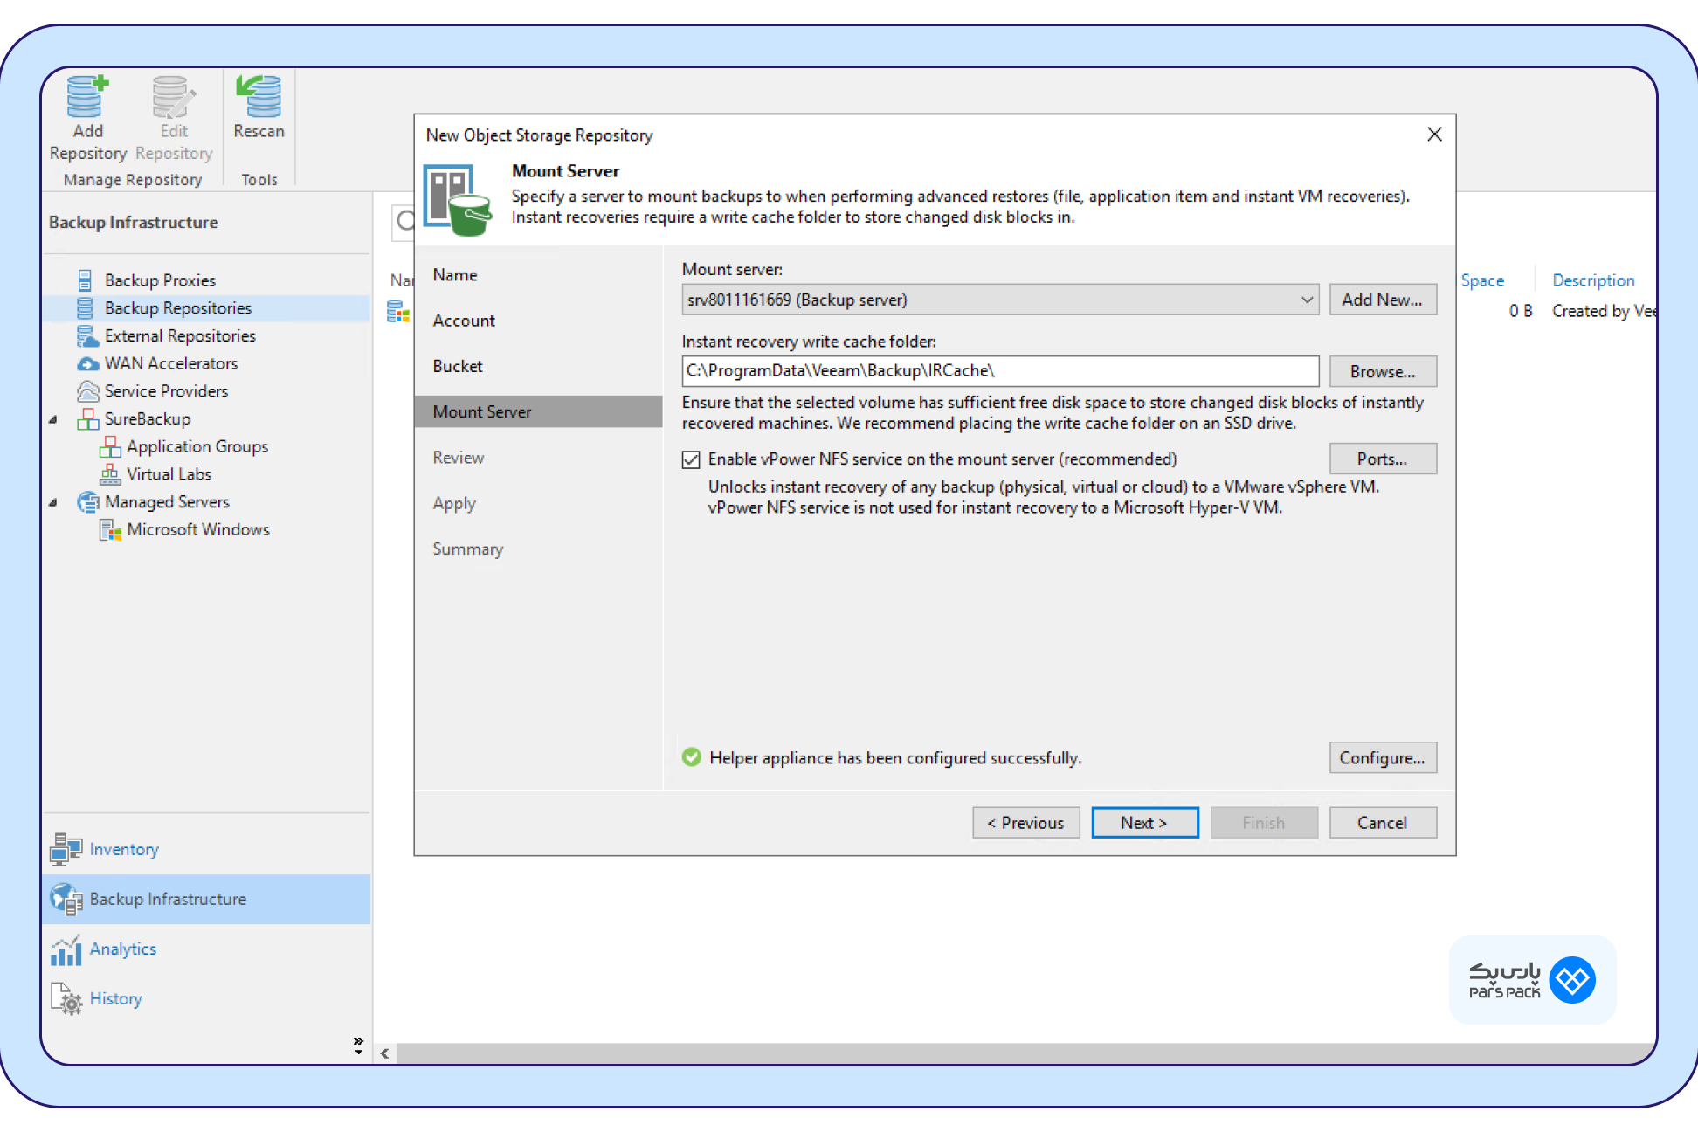Select the Backup Proxies label

point(160,280)
